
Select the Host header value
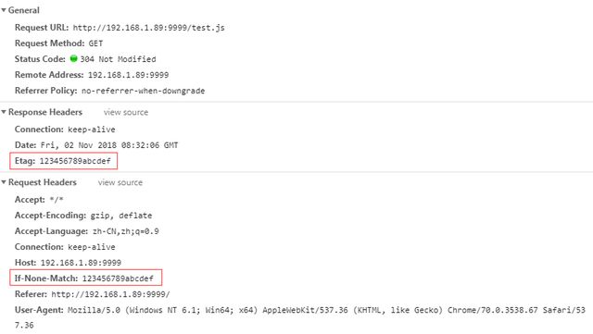[x=81, y=263]
